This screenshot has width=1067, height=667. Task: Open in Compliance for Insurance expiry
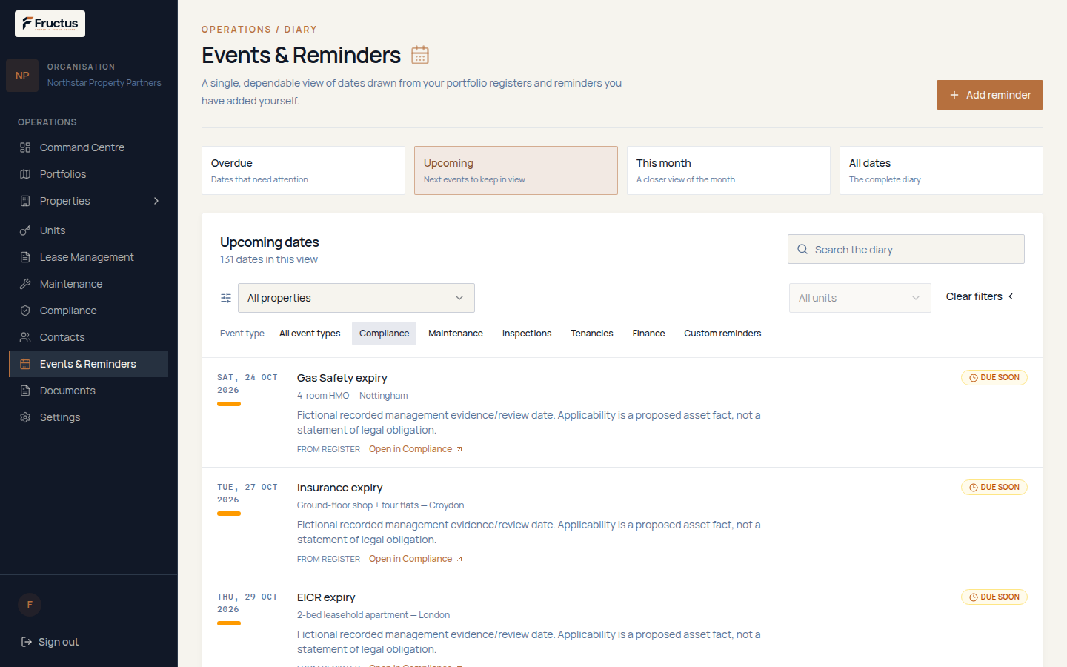[416, 559]
